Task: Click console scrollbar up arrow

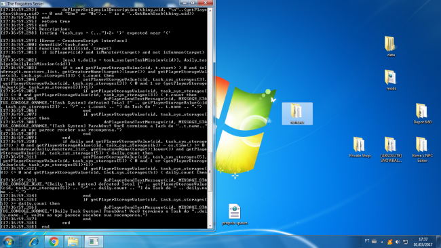Action: [x=210, y=10]
